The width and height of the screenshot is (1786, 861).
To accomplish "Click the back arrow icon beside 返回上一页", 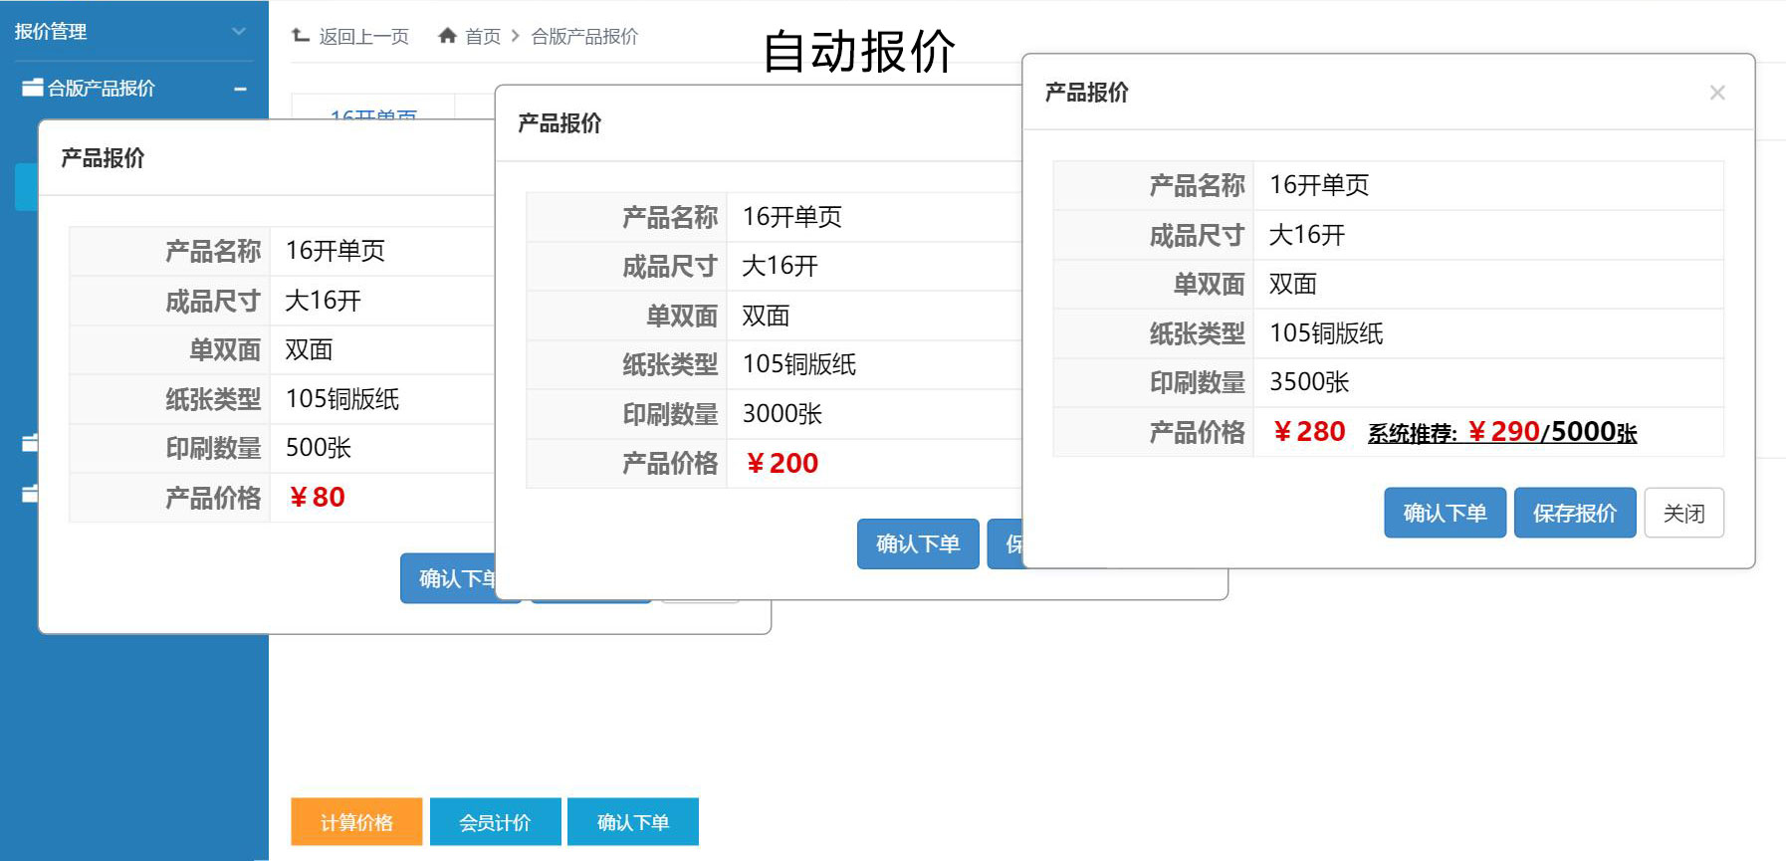I will tap(301, 36).
